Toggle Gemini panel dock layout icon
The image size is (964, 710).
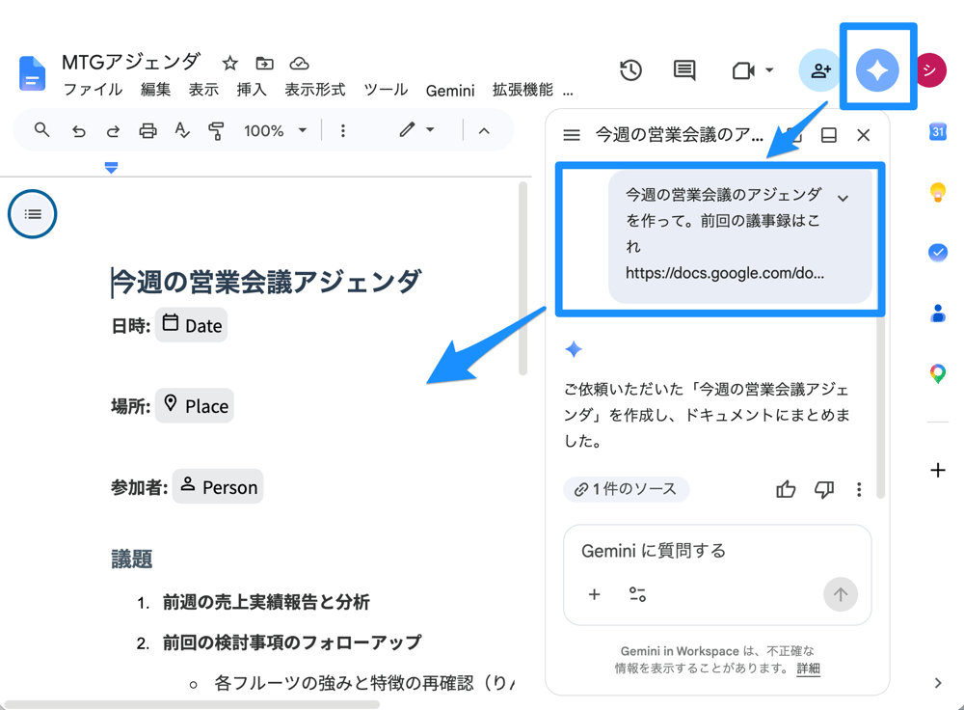(x=829, y=135)
